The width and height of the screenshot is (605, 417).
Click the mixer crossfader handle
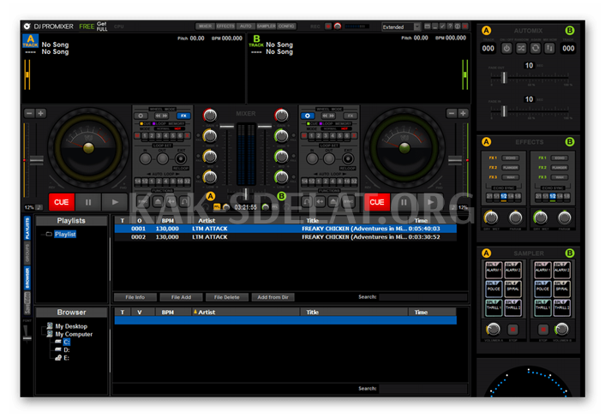pyautogui.click(x=245, y=194)
